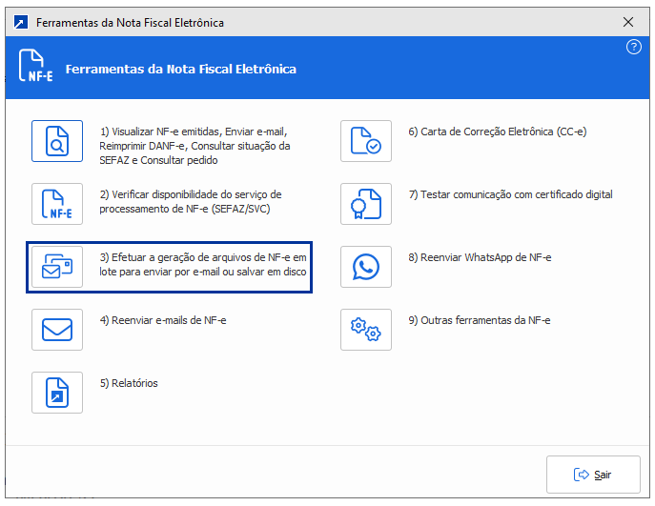
Task: Select the batch NF-e file generation icon
Action: click(57, 267)
